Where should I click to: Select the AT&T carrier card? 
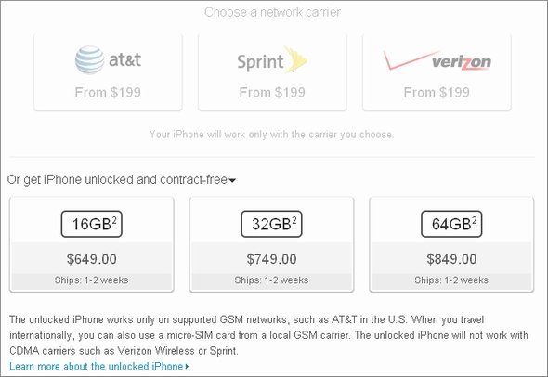tap(108, 72)
